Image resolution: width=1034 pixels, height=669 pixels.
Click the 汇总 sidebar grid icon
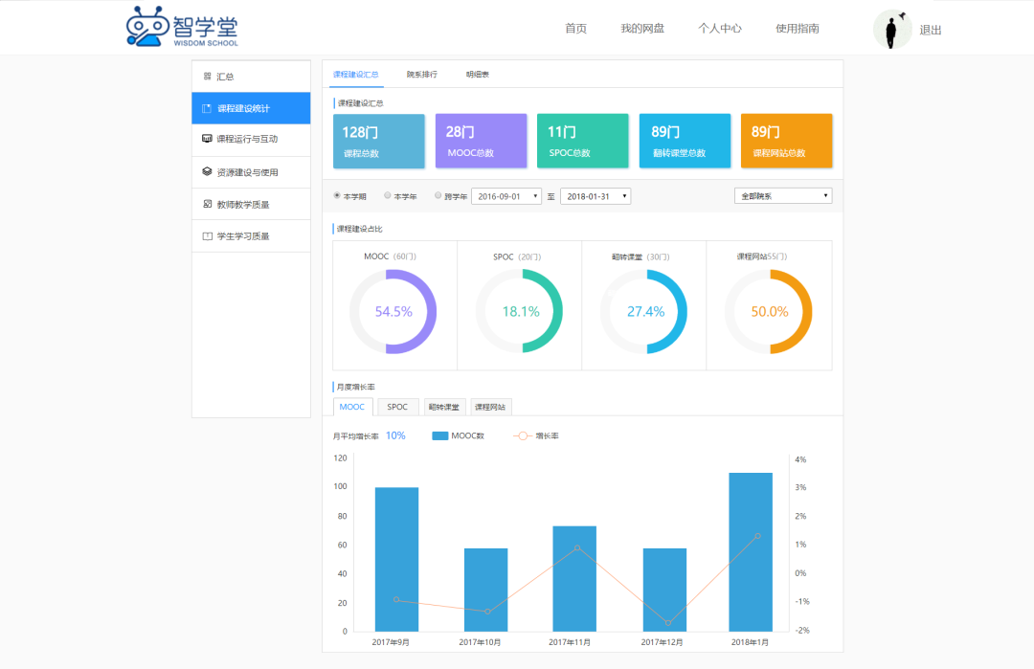click(207, 77)
